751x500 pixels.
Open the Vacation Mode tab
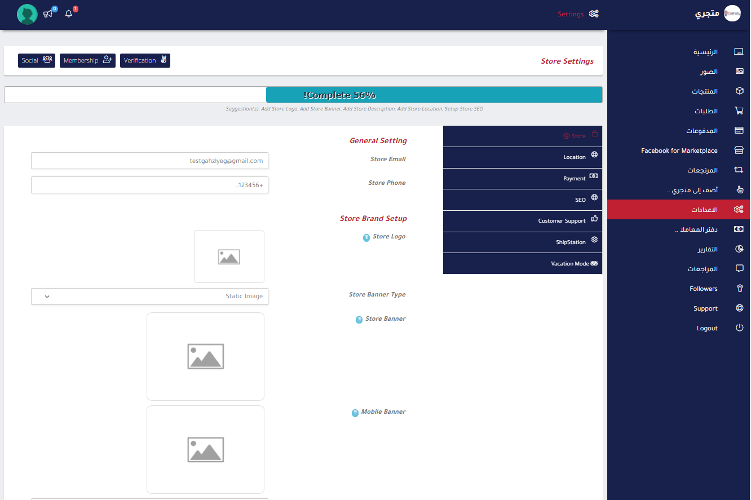click(523, 264)
